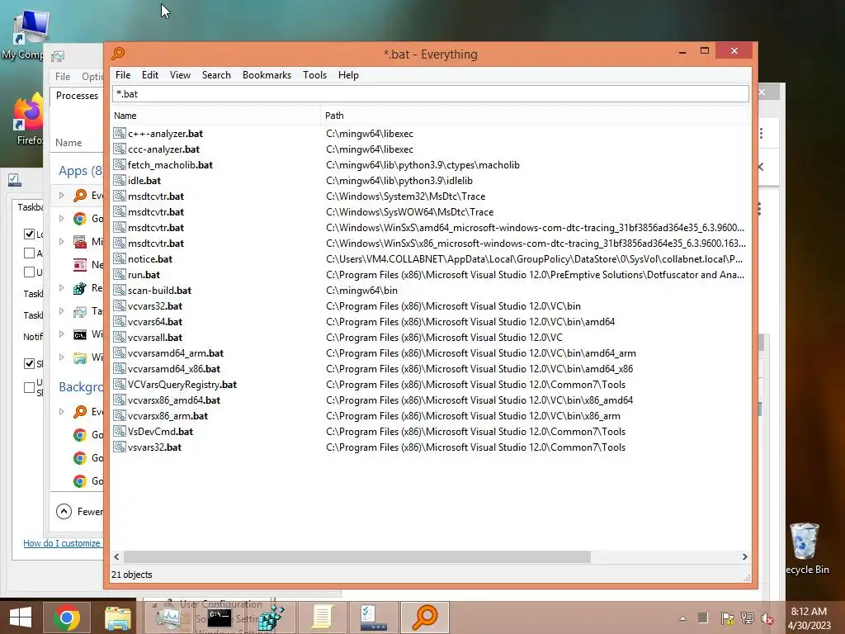Open the Search menu in Everything

(x=216, y=75)
